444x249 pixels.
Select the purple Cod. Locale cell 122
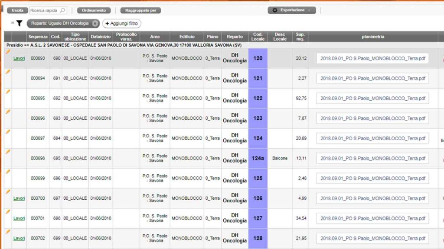coord(258,98)
